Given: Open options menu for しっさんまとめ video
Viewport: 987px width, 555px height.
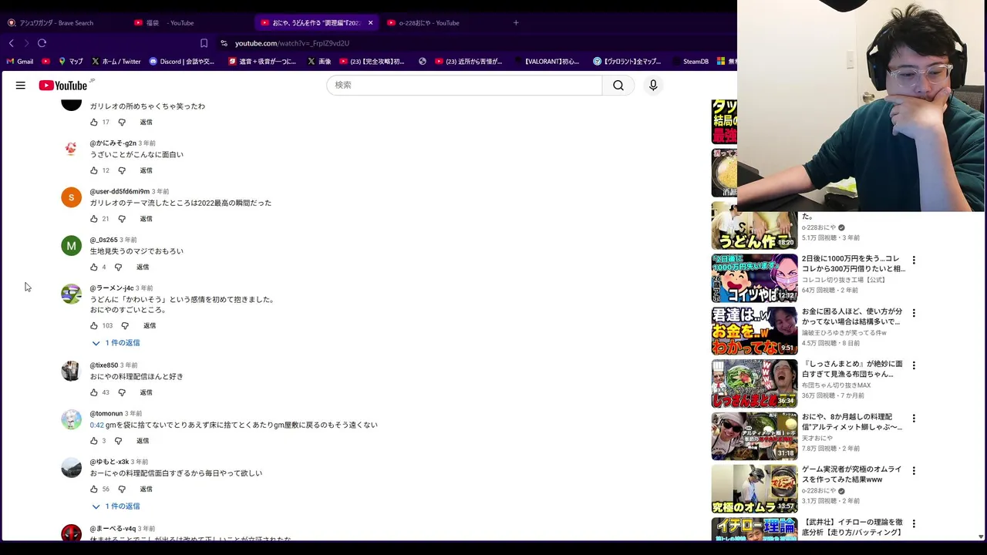Looking at the screenshot, I should [x=914, y=365].
